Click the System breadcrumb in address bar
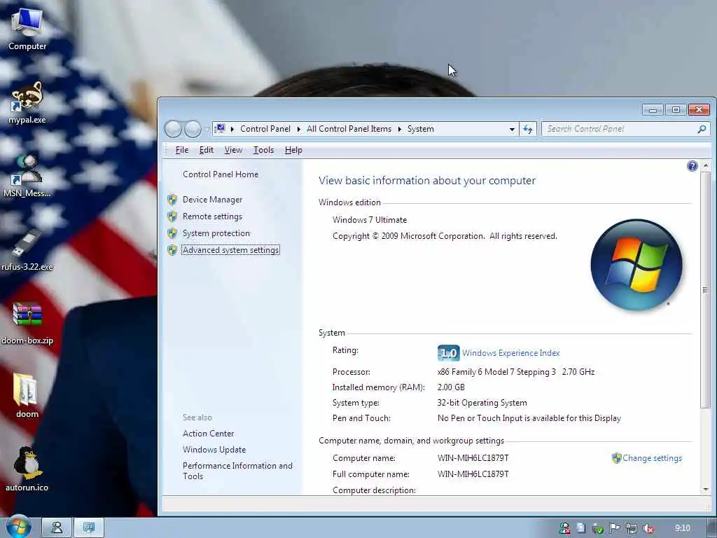Screen dimensions: 717x538 point(421,129)
